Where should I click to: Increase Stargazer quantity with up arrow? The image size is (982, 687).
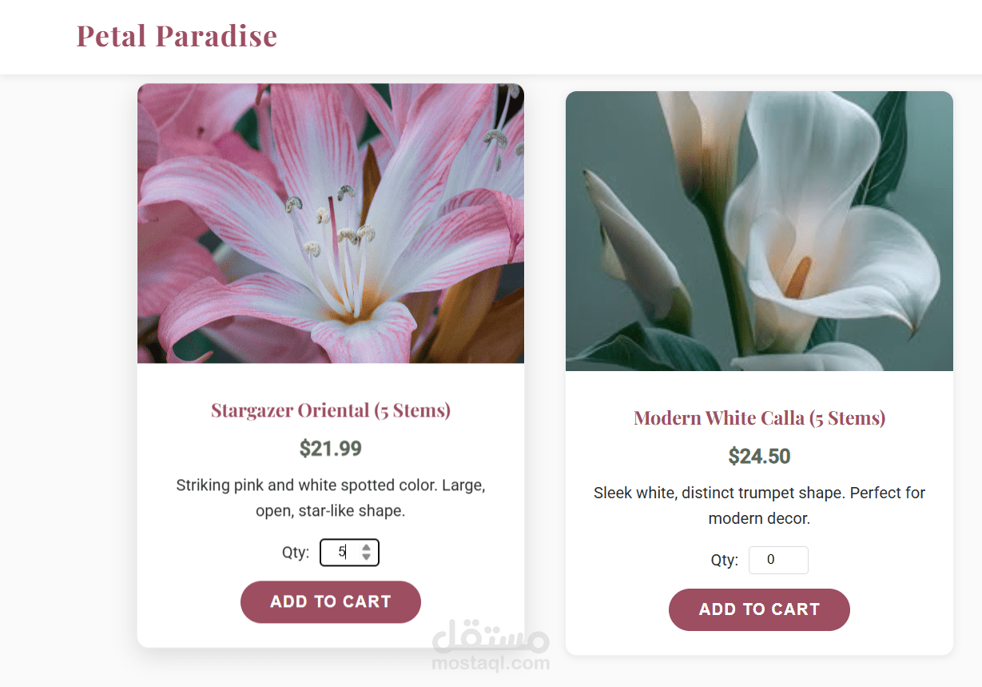(366, 547)
